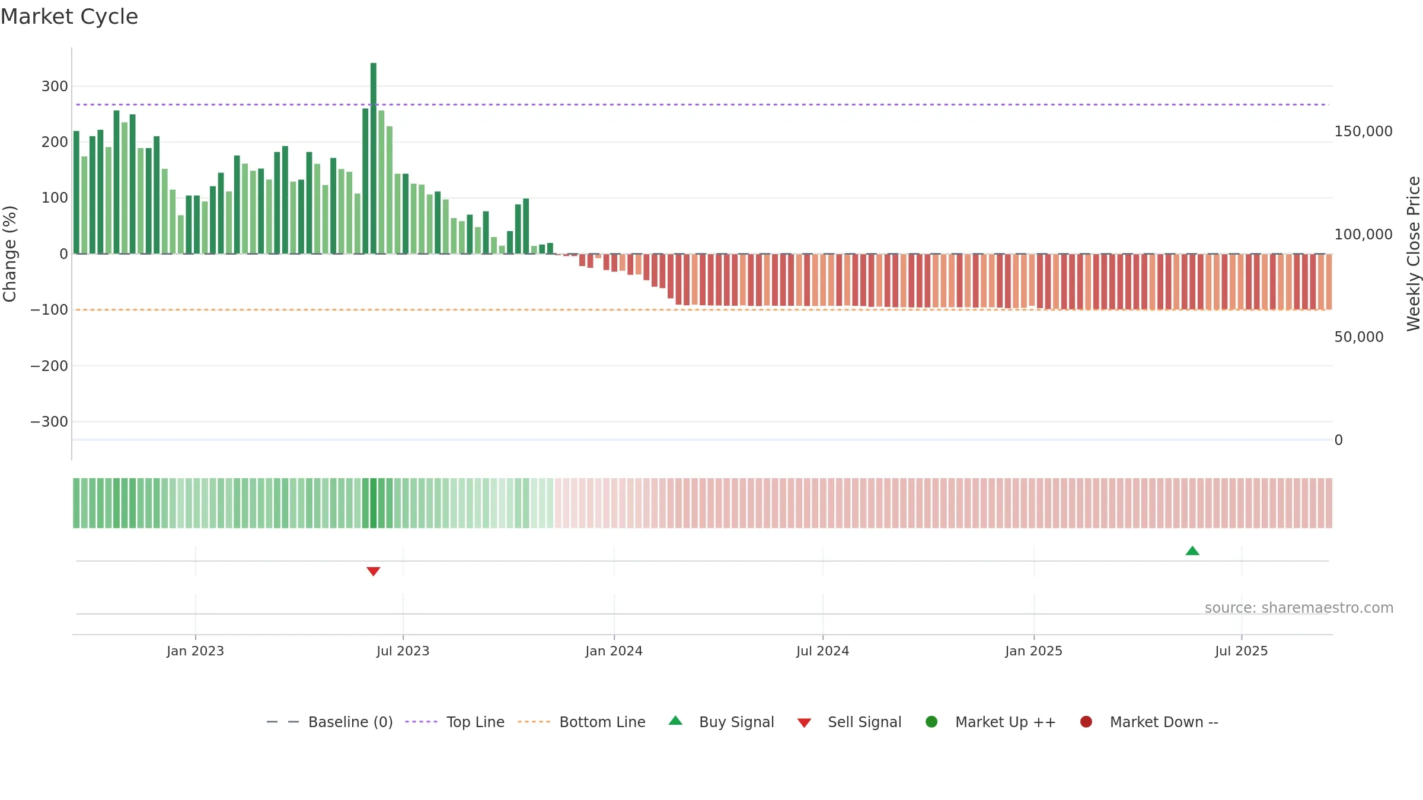The width and height of the screenshot is (1423, 800).
Task: Click the −300 left axis label
Action: [49, 422]
